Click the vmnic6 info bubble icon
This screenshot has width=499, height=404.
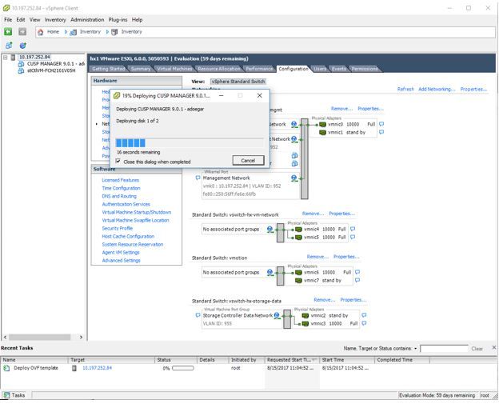[x=357, y=272]
